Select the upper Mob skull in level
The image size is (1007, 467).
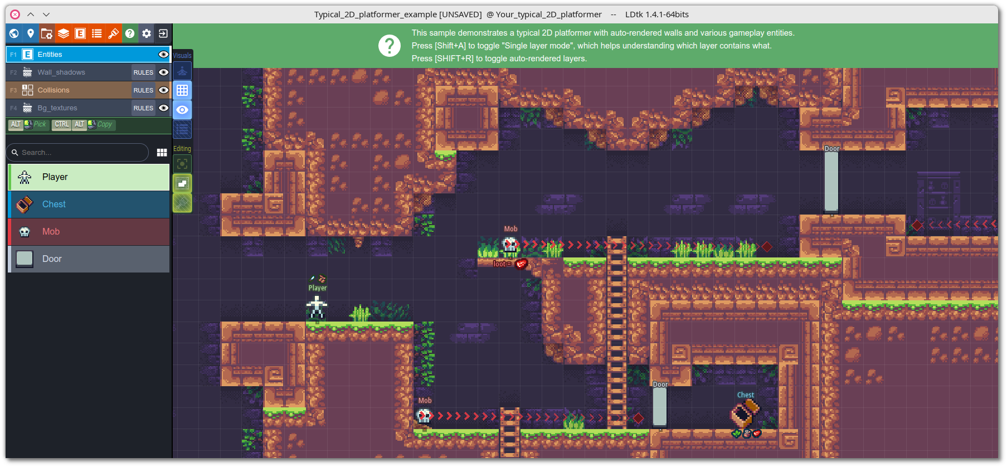point(510,244)
